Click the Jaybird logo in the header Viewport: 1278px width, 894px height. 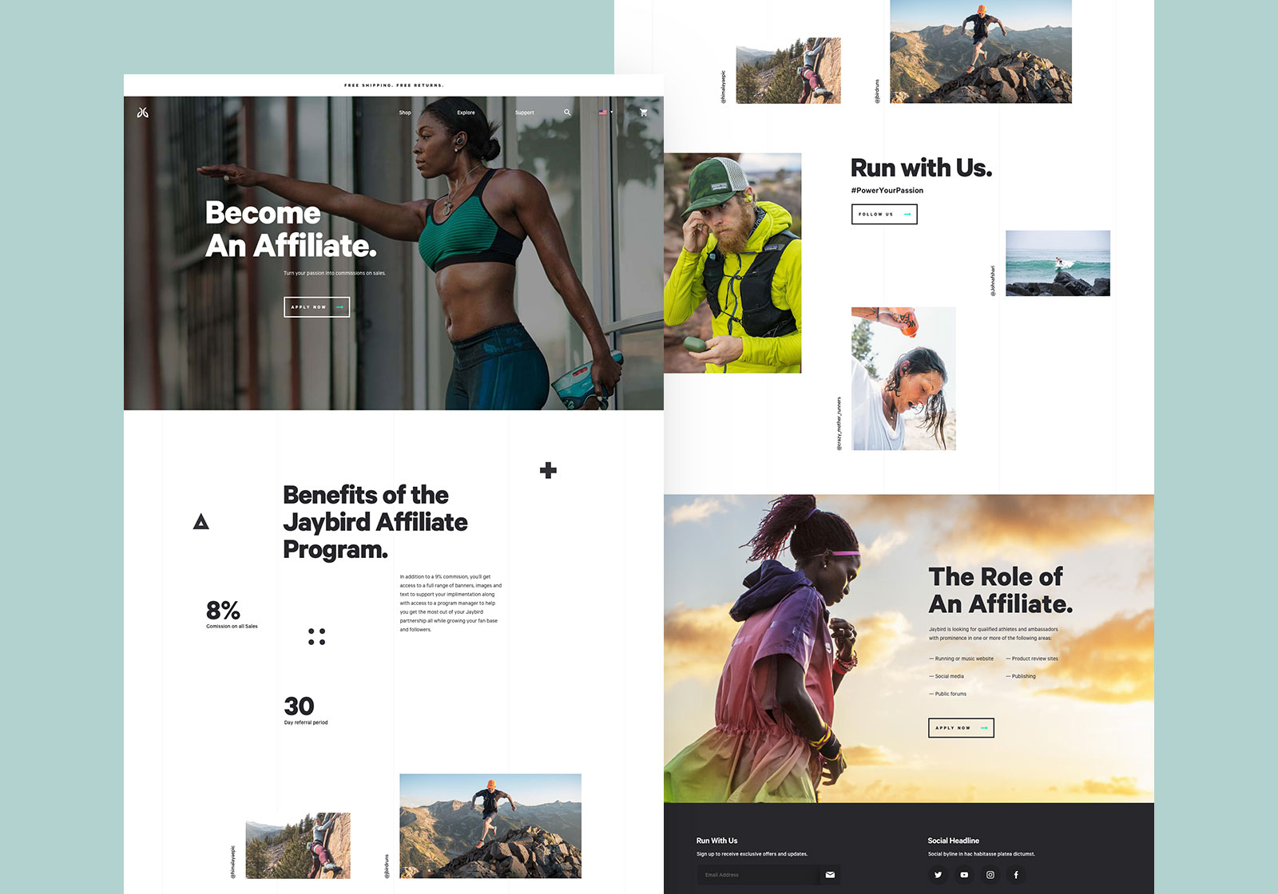pos(143,113)
